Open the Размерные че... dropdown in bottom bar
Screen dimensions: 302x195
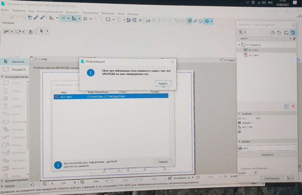[193, 177]
